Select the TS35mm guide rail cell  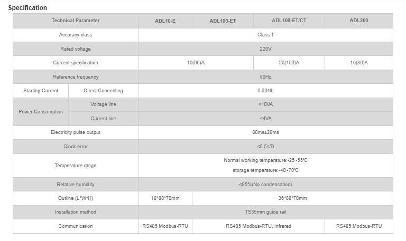click(x=265, y=212)
